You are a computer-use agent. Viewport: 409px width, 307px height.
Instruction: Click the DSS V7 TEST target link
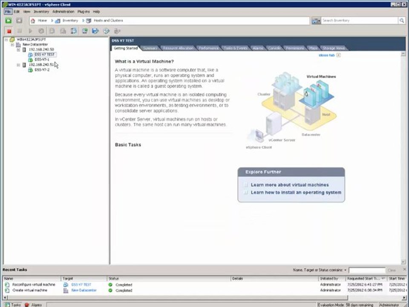tap(81, 285)
